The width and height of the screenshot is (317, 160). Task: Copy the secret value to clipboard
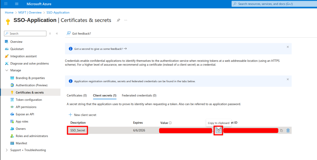[218, 130]
